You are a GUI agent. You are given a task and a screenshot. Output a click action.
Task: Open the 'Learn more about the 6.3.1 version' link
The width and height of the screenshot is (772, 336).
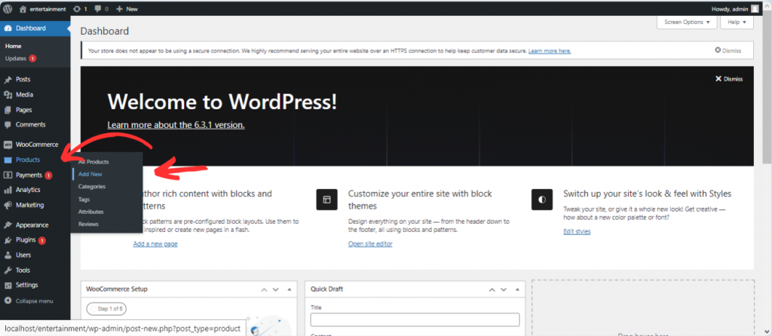176,125
